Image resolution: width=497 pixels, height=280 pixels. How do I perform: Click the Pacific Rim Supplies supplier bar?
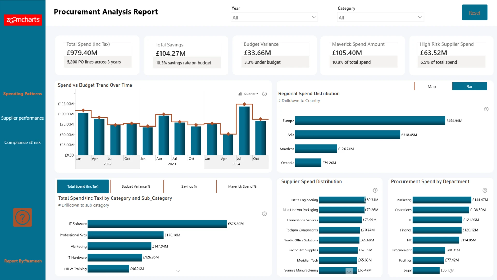[338, 250]
